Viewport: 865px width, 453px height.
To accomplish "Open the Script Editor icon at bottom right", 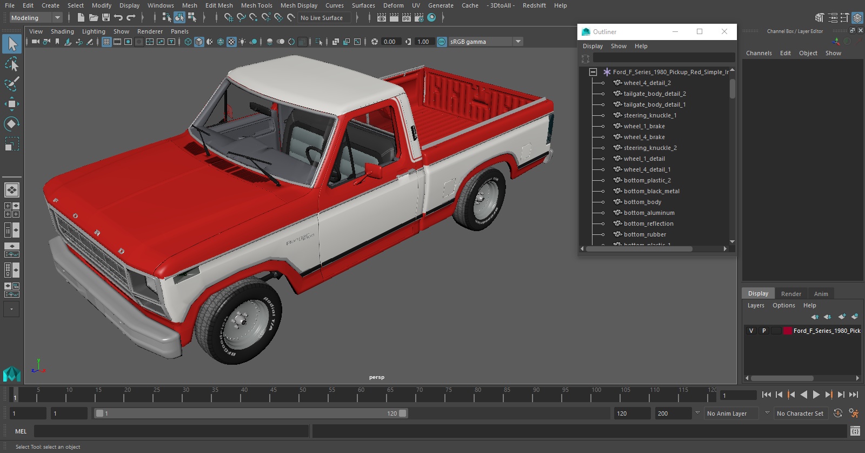I will tap(855, 431).
